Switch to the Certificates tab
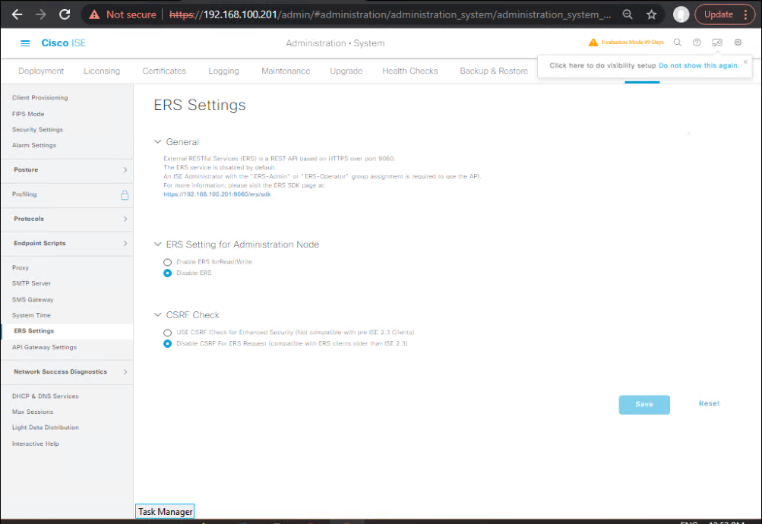Image resolution: width=762 pixels, height=524 pixels. [x=164, y=71]
